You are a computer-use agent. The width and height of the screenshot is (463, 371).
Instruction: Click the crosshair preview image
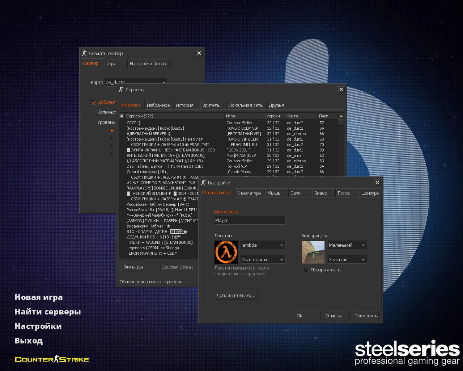[313, 252]
